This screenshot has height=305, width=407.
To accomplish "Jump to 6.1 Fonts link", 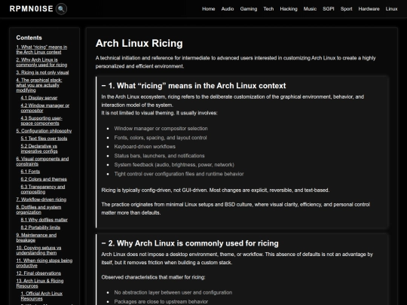I will tap(30, 172).
